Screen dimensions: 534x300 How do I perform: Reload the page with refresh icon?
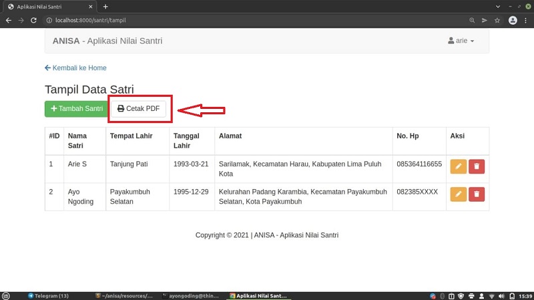33,21
